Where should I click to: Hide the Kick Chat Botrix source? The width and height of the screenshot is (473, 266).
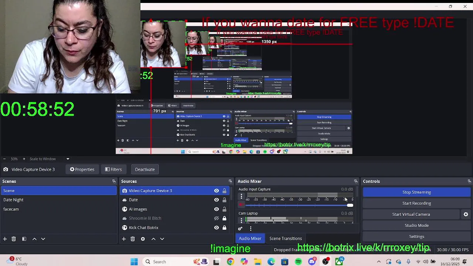tap(217, 228)
